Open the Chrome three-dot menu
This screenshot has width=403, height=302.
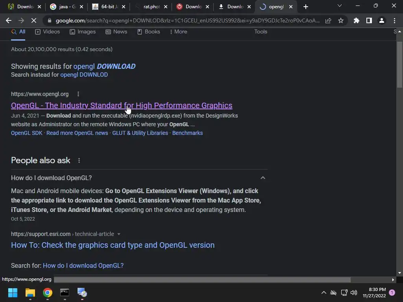(394, 20)
